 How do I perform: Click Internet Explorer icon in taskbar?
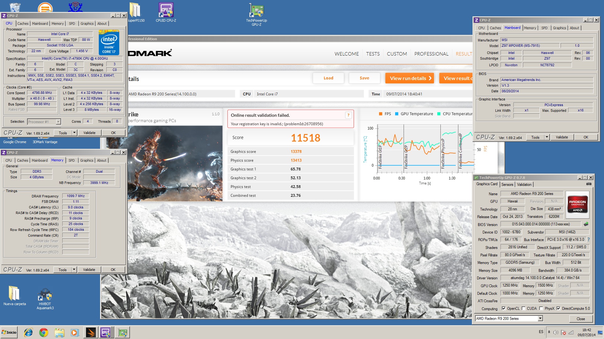click(x=28, y=332)
